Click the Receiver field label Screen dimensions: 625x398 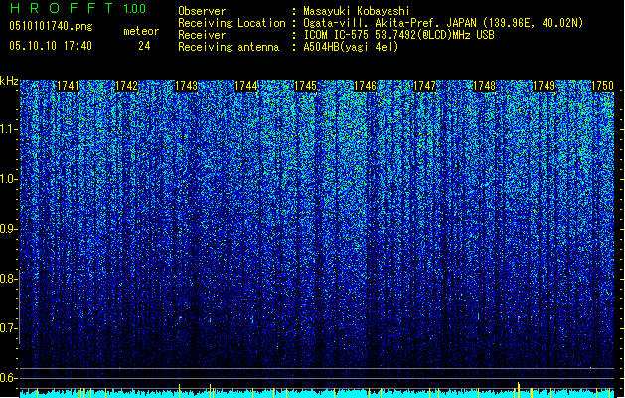click(202, 35)
